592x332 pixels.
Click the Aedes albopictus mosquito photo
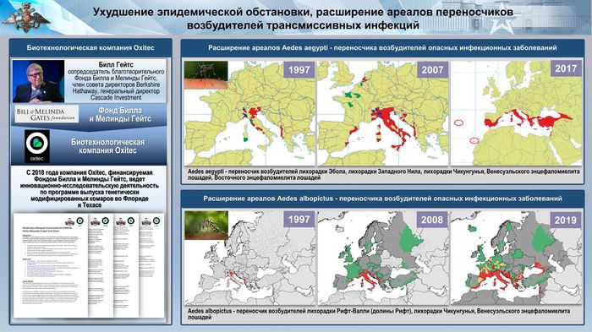click(206, 226)
